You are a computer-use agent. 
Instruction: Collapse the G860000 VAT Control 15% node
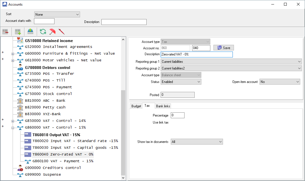13,128
